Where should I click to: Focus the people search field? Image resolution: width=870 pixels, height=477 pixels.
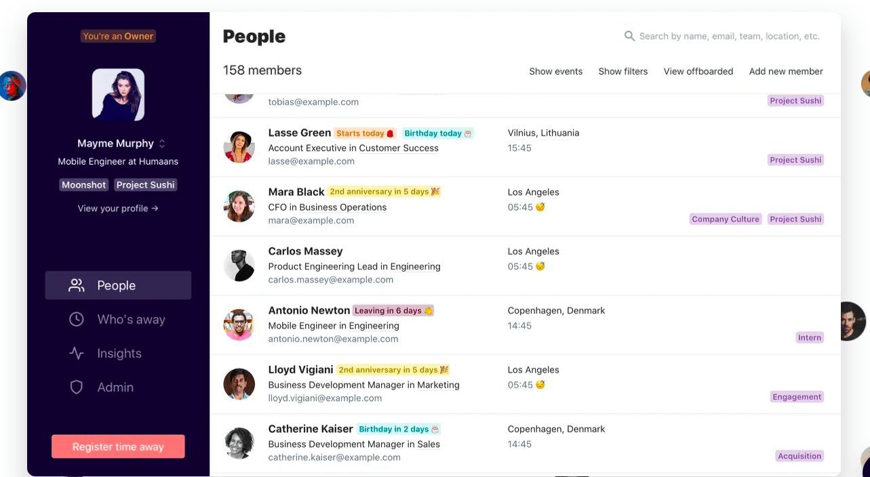729,36
